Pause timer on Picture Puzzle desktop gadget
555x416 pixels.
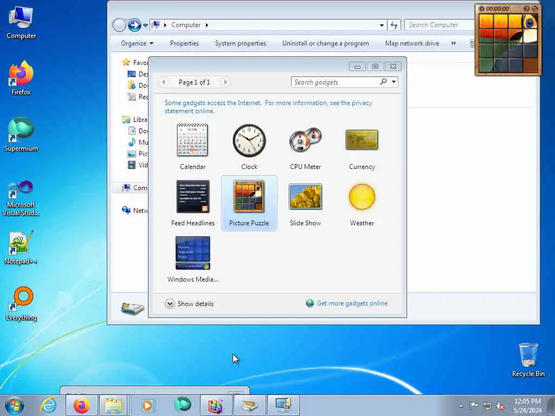click(x=481, y=9)
